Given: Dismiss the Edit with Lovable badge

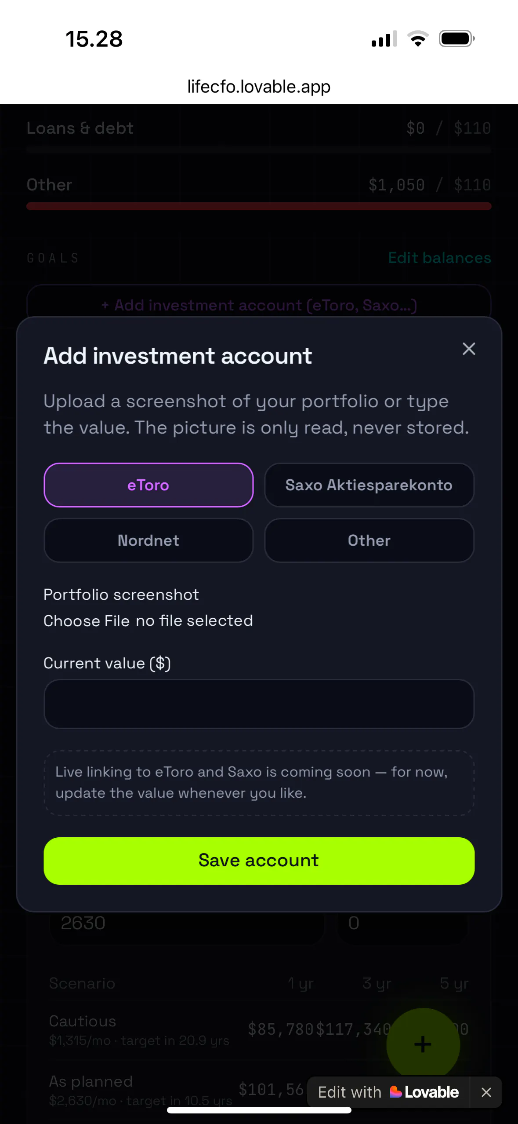Looking at the screenshot, I should click(486, 1092).
